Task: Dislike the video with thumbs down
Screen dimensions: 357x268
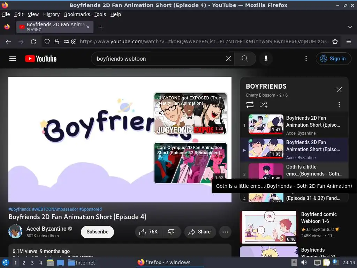Action: coord(171,232)
